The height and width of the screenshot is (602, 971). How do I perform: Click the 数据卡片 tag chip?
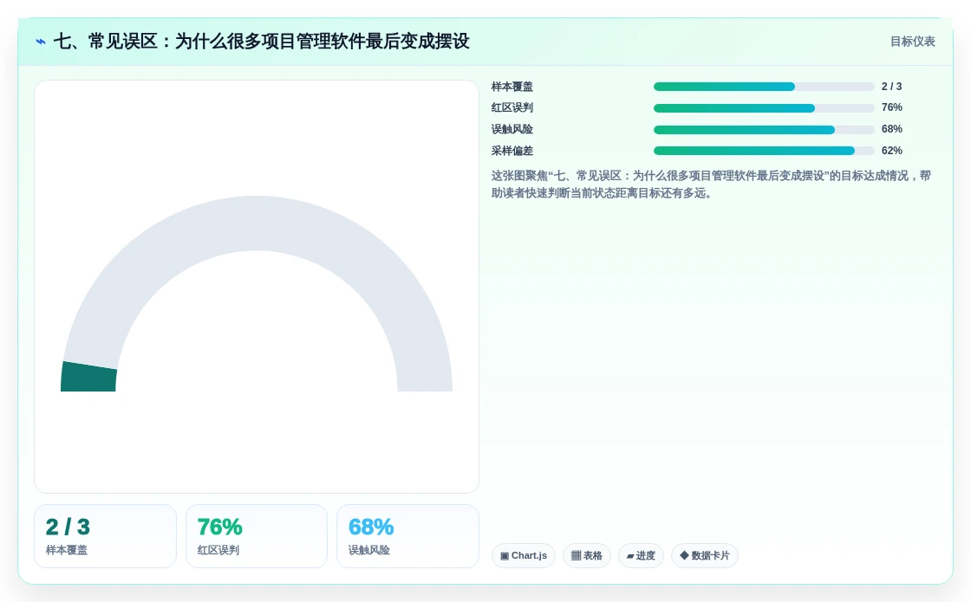705,555
